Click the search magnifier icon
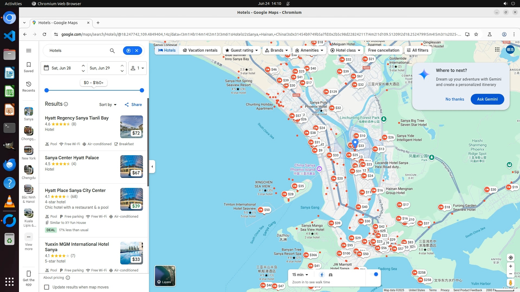The image size is (520, 292). tap(112, 51)
